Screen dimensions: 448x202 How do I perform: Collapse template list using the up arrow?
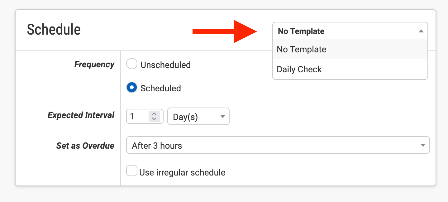[x=421, y=31]
